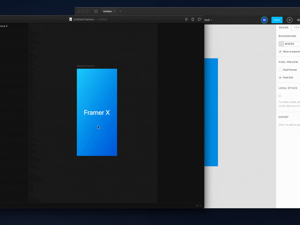Click the #E5E5E5 background hex field
The image size is (300, 225).
(292, 44)
